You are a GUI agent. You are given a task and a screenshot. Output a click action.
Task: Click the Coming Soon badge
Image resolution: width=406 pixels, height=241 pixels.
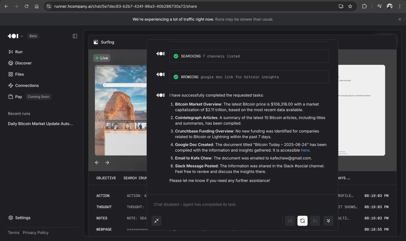pos(39,97)
